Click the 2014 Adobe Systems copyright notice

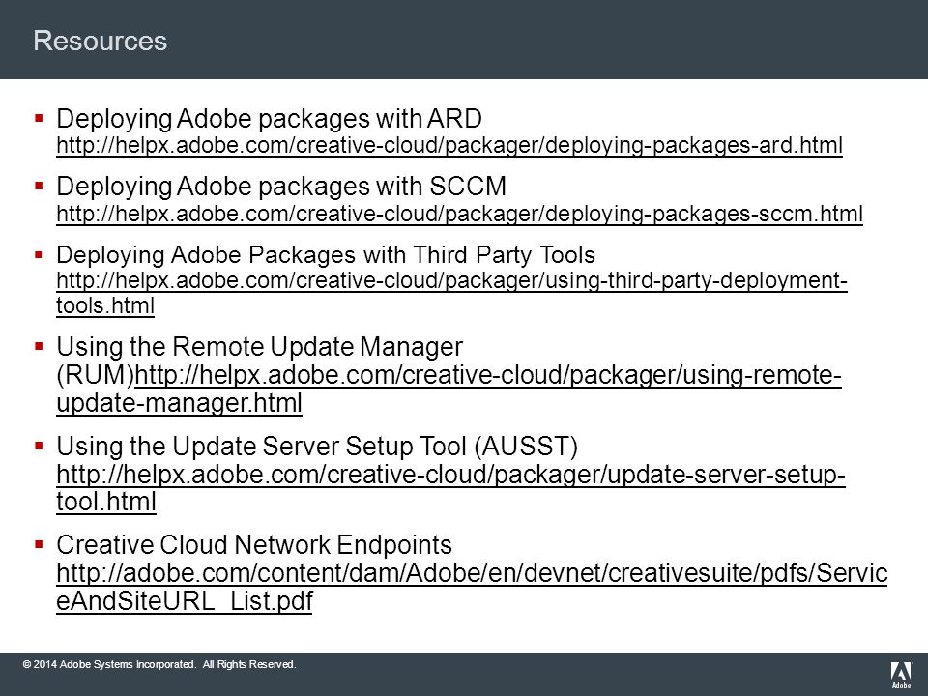pos(159,665)
